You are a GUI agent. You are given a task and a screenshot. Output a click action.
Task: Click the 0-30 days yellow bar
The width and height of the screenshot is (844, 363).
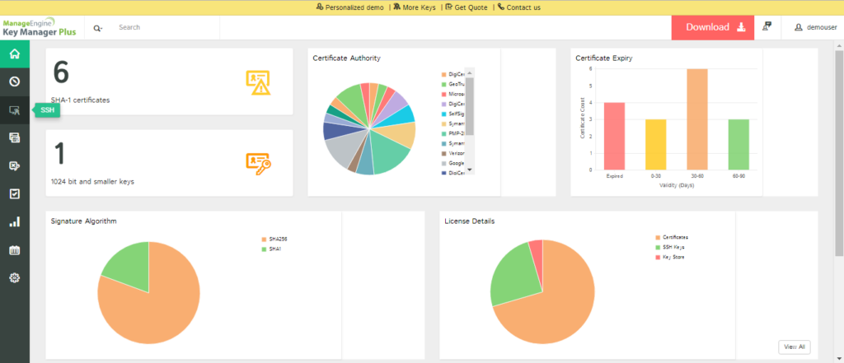(x=655, y=145)
